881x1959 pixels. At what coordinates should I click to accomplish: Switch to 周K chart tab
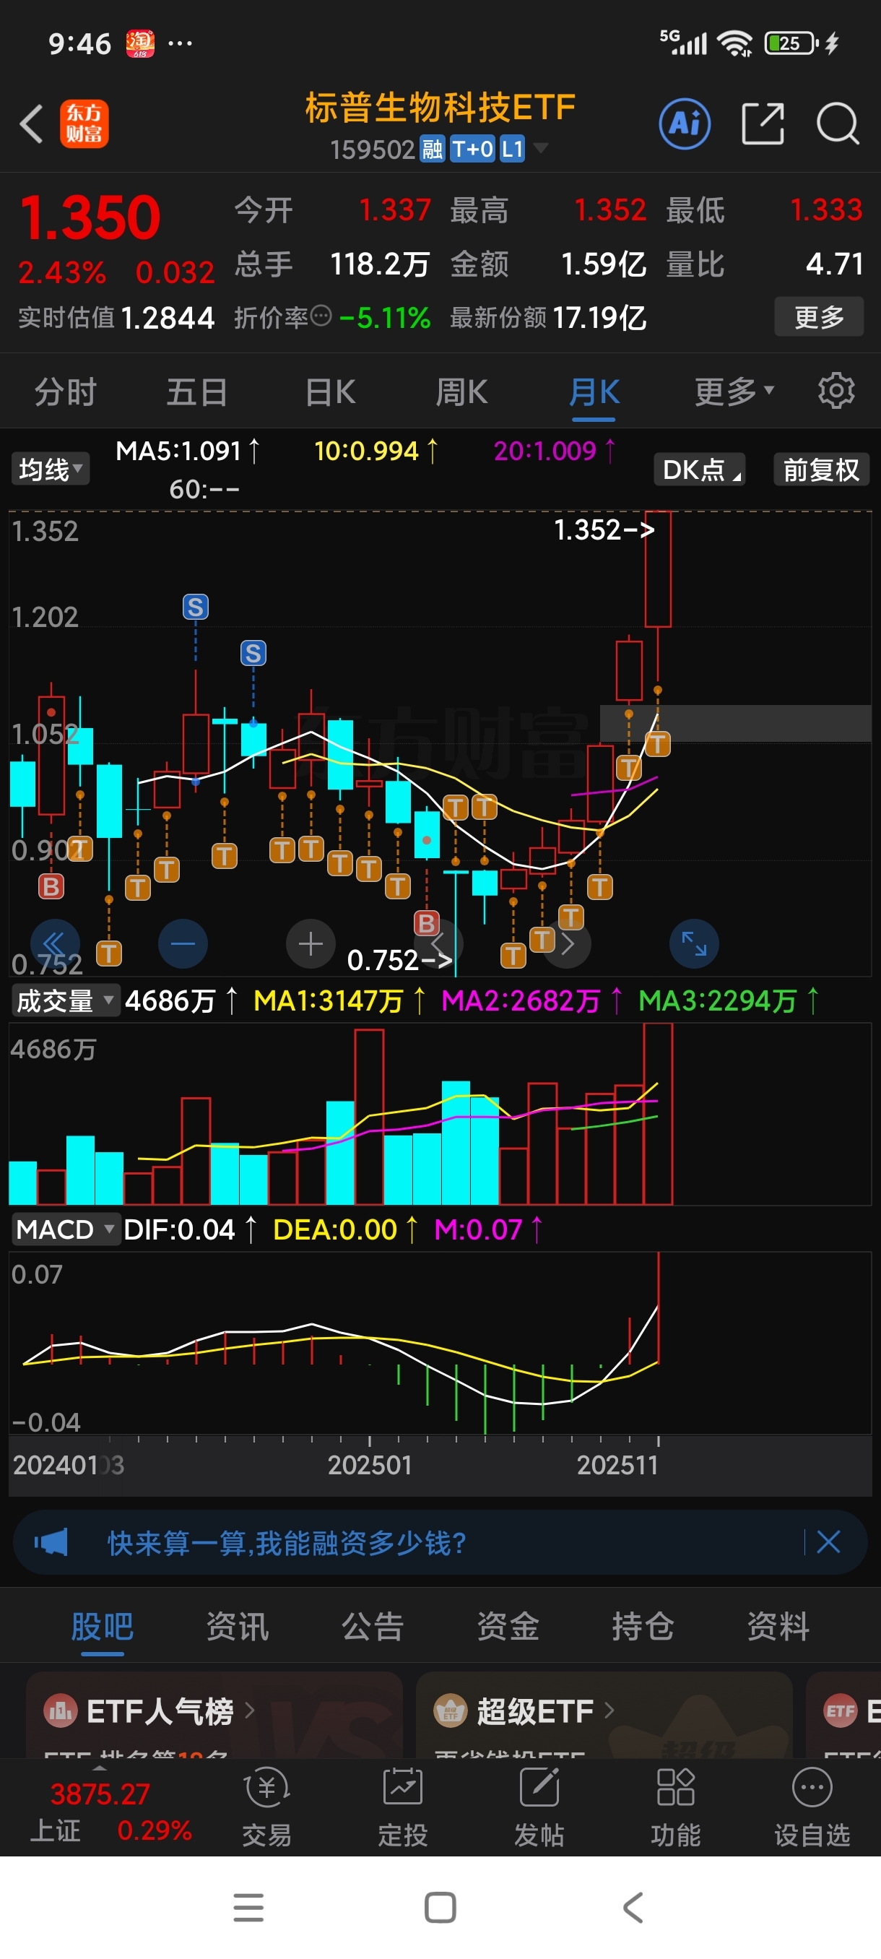pos(461,392)
